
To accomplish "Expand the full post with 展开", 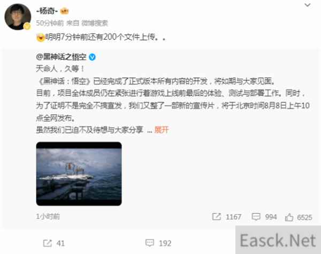I will (x=162, y=130).
